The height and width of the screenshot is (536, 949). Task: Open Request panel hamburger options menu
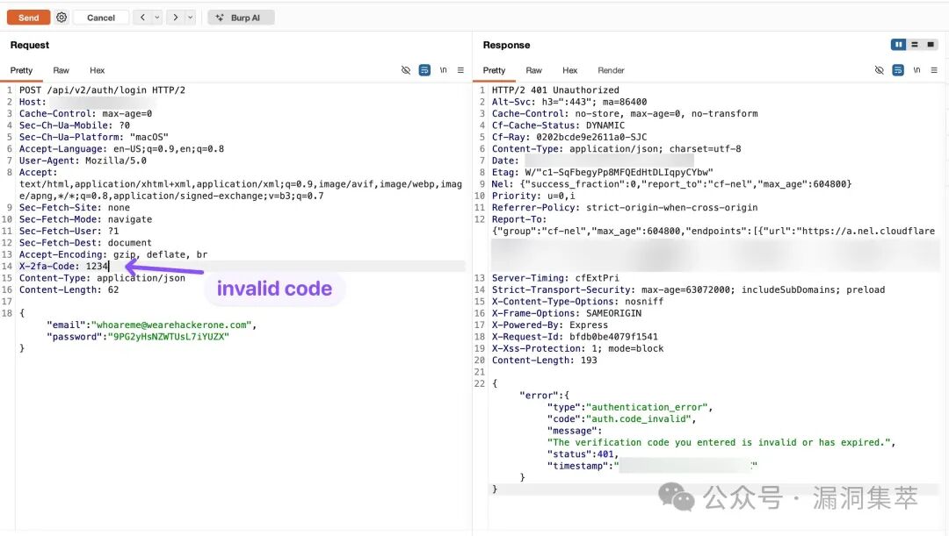click(460, 70)
